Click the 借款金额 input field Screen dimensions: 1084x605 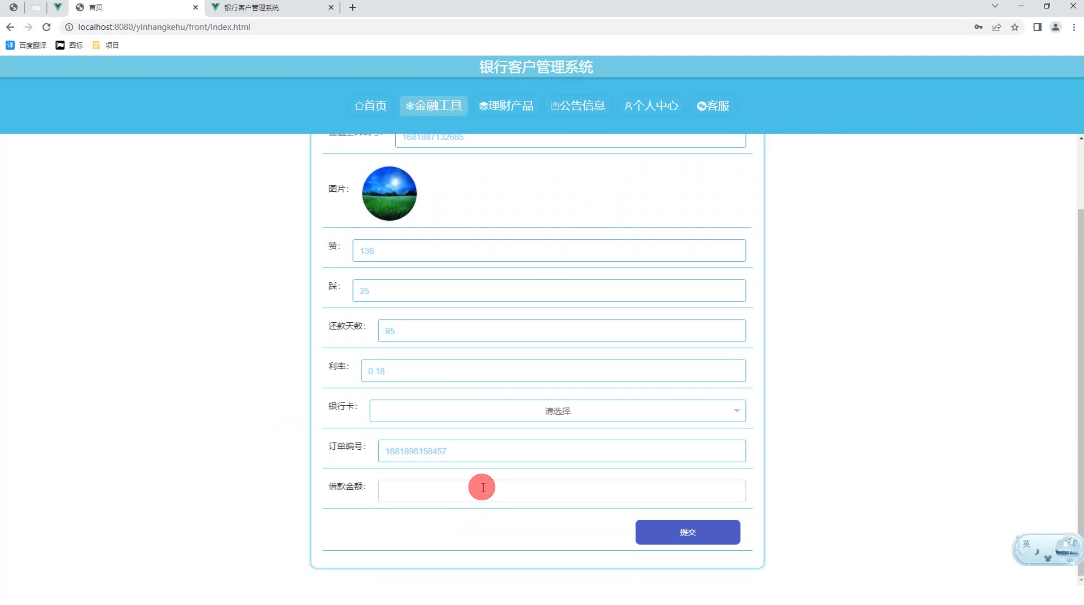pos(561,491)
